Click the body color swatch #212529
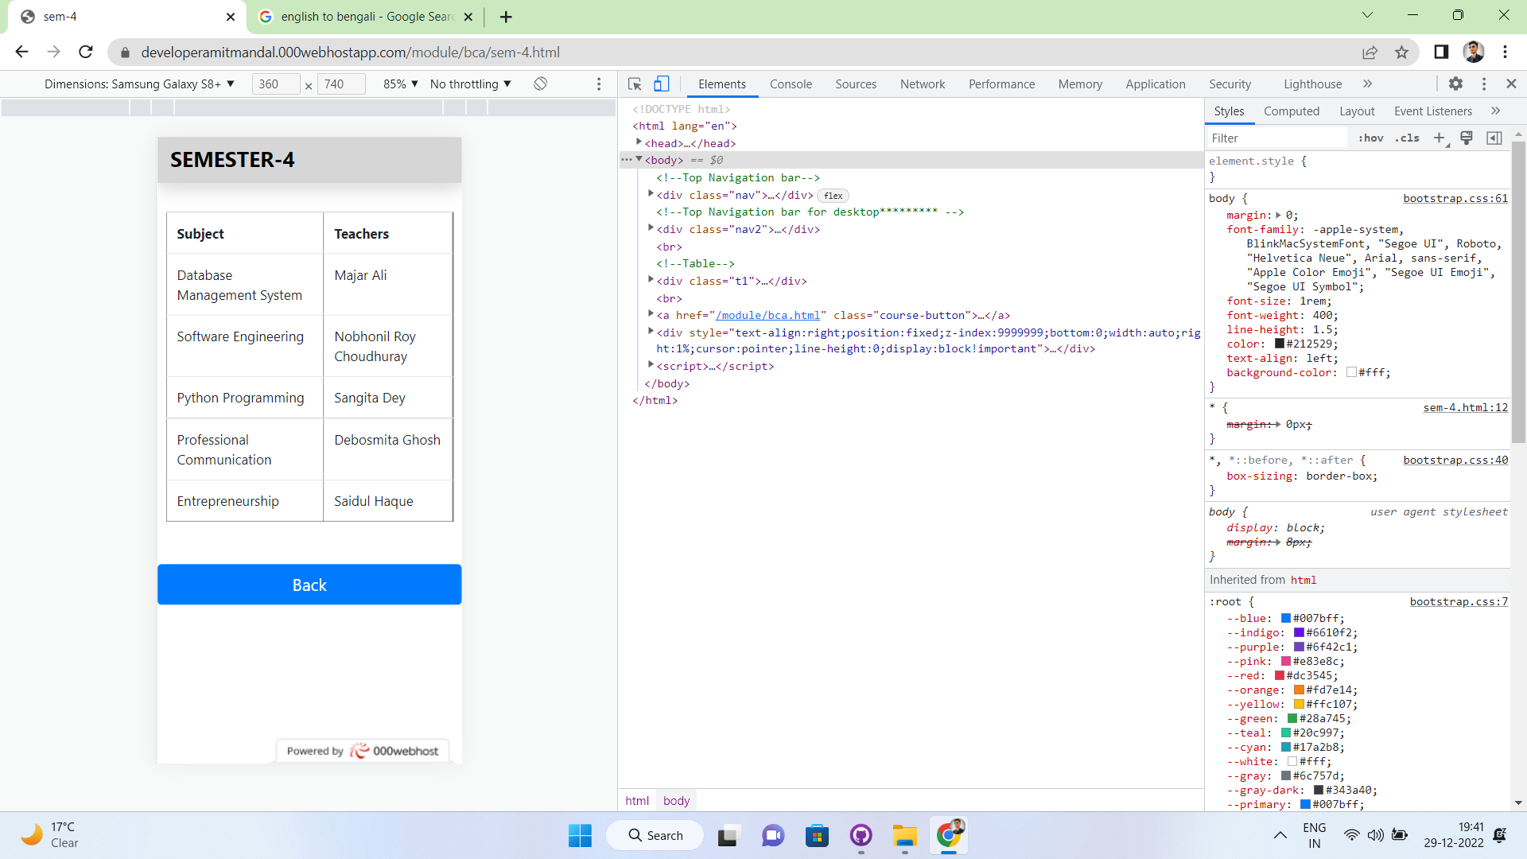This screenshot has width=1527, height=859. pos(1280,344)
